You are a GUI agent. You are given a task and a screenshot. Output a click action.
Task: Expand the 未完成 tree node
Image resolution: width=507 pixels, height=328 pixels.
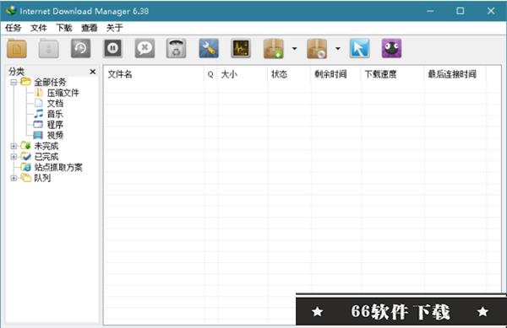14,146
